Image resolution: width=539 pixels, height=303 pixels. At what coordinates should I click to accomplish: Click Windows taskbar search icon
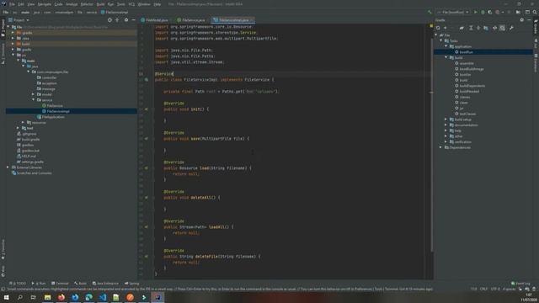pyautogui.click(x=20, y=297)
